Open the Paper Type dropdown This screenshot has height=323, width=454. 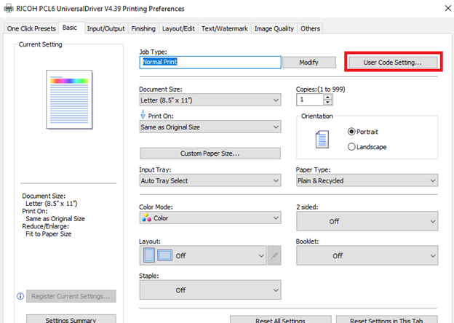[x=367, y=180]
